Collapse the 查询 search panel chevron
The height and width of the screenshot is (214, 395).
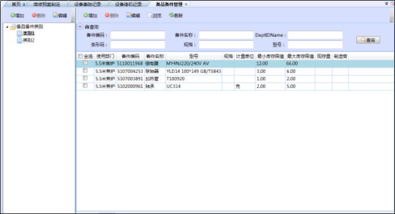(80, 27)
